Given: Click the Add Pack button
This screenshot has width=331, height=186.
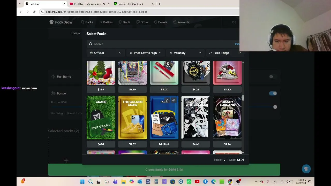Looking at the screenshot, I should [x=164, y=144].
